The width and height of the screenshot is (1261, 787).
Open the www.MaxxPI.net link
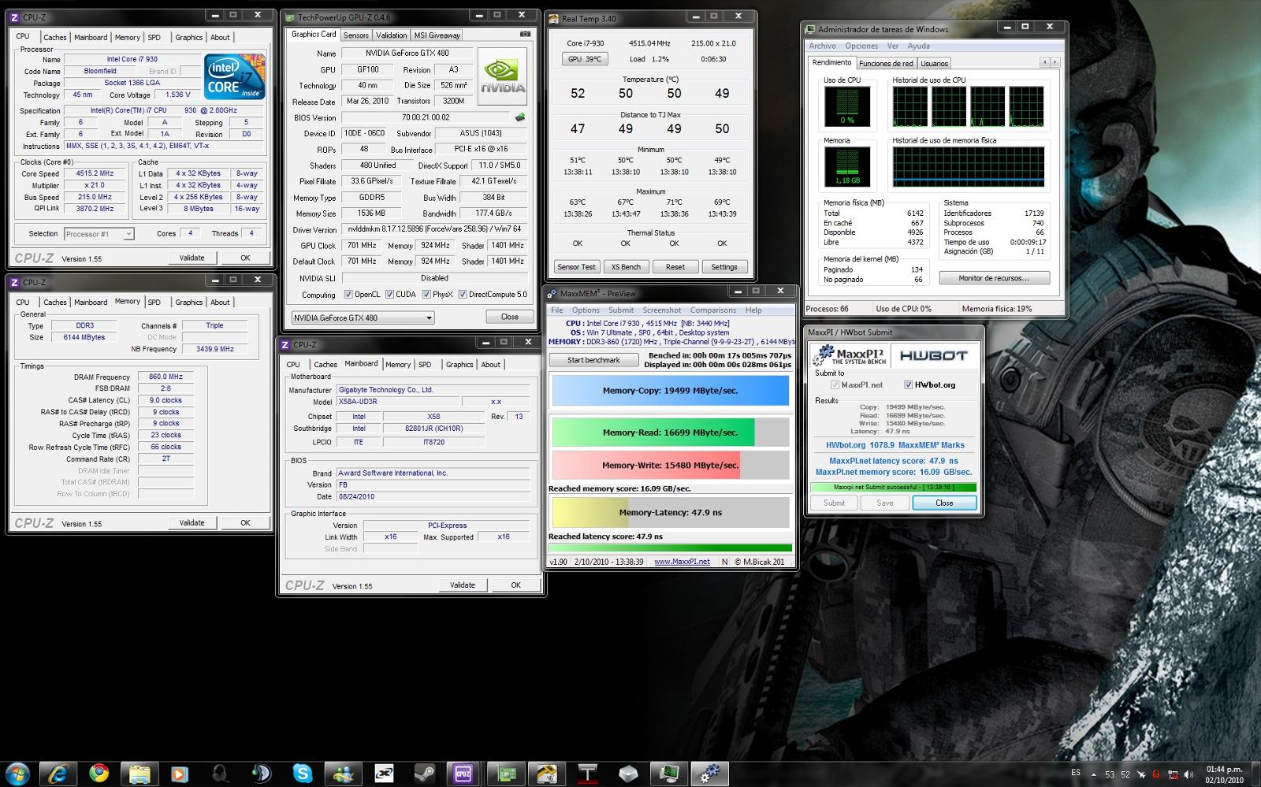coord(682,562)
